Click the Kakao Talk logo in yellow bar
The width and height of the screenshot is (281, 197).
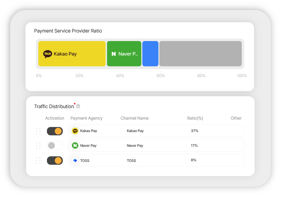pos(48,54)
